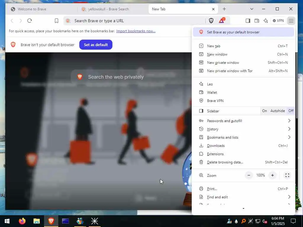Open Brave Rewards triangle icon
Viewport: 303px width, 227px height.
pyautogui.click(x=222, y=20)
